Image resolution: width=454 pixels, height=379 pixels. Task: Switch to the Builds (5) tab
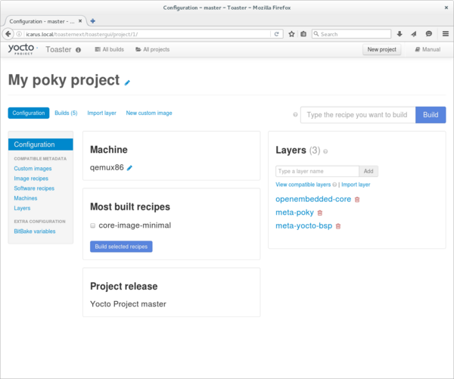(66, 113)
